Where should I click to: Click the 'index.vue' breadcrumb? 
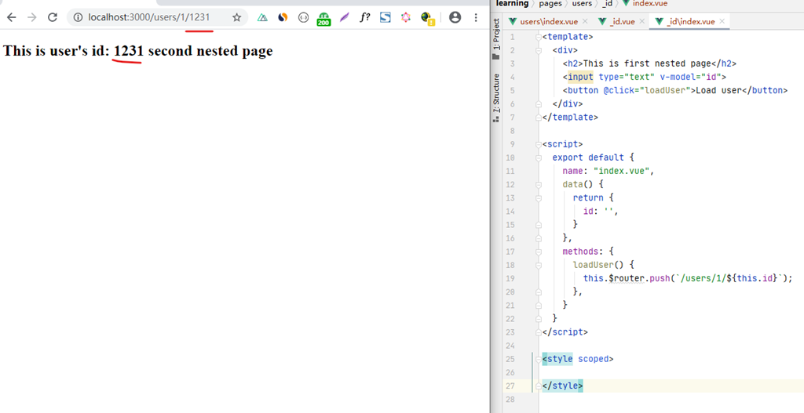[649, 4]
